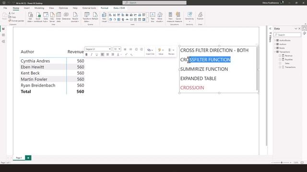Tick the Revenue field checkbox
The image size is (307, 172).
[x=280, y=55]
